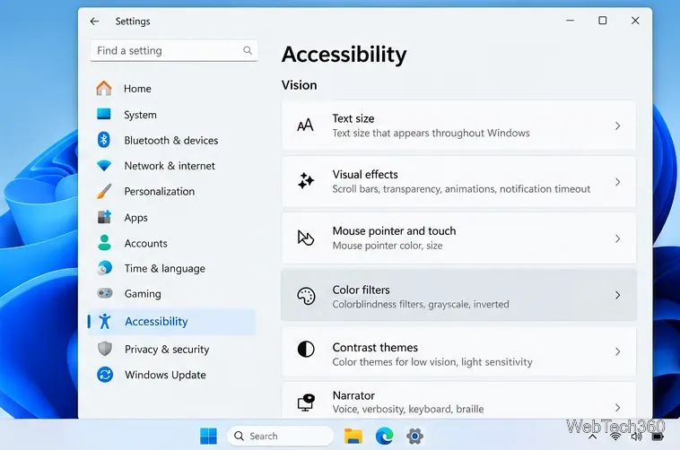Click the Home house icon

tap(104, 88)
